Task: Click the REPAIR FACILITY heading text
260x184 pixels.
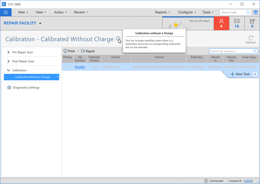Action: pyautogui.click(x=20, y=23)
